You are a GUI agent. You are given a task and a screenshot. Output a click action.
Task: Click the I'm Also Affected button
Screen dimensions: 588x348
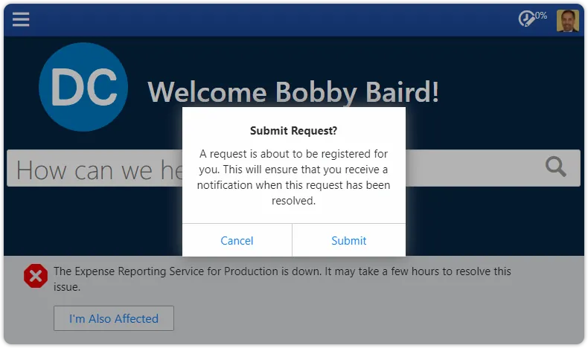pyautogui.click(x=114, y=318)
